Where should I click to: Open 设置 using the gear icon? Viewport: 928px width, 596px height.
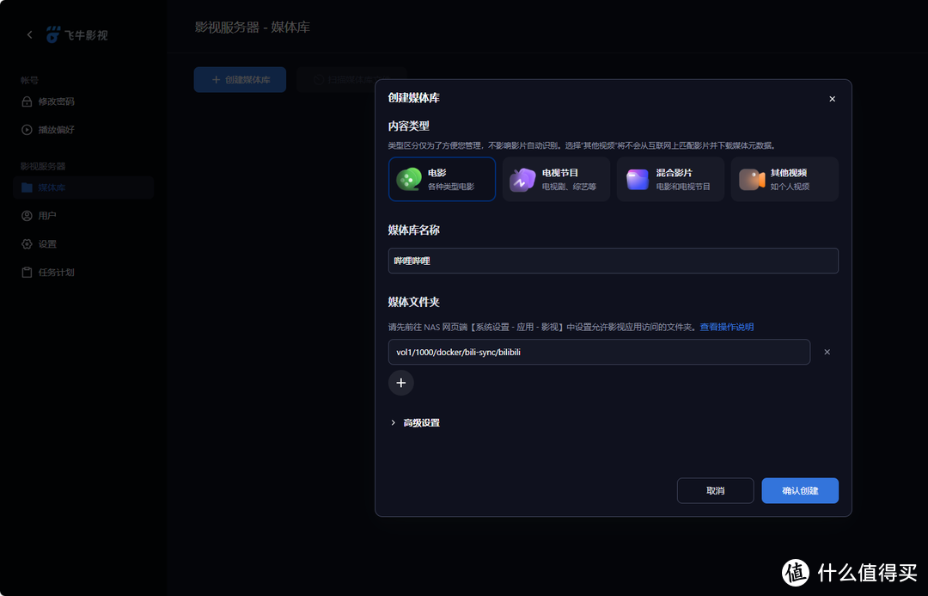(27, 243)
